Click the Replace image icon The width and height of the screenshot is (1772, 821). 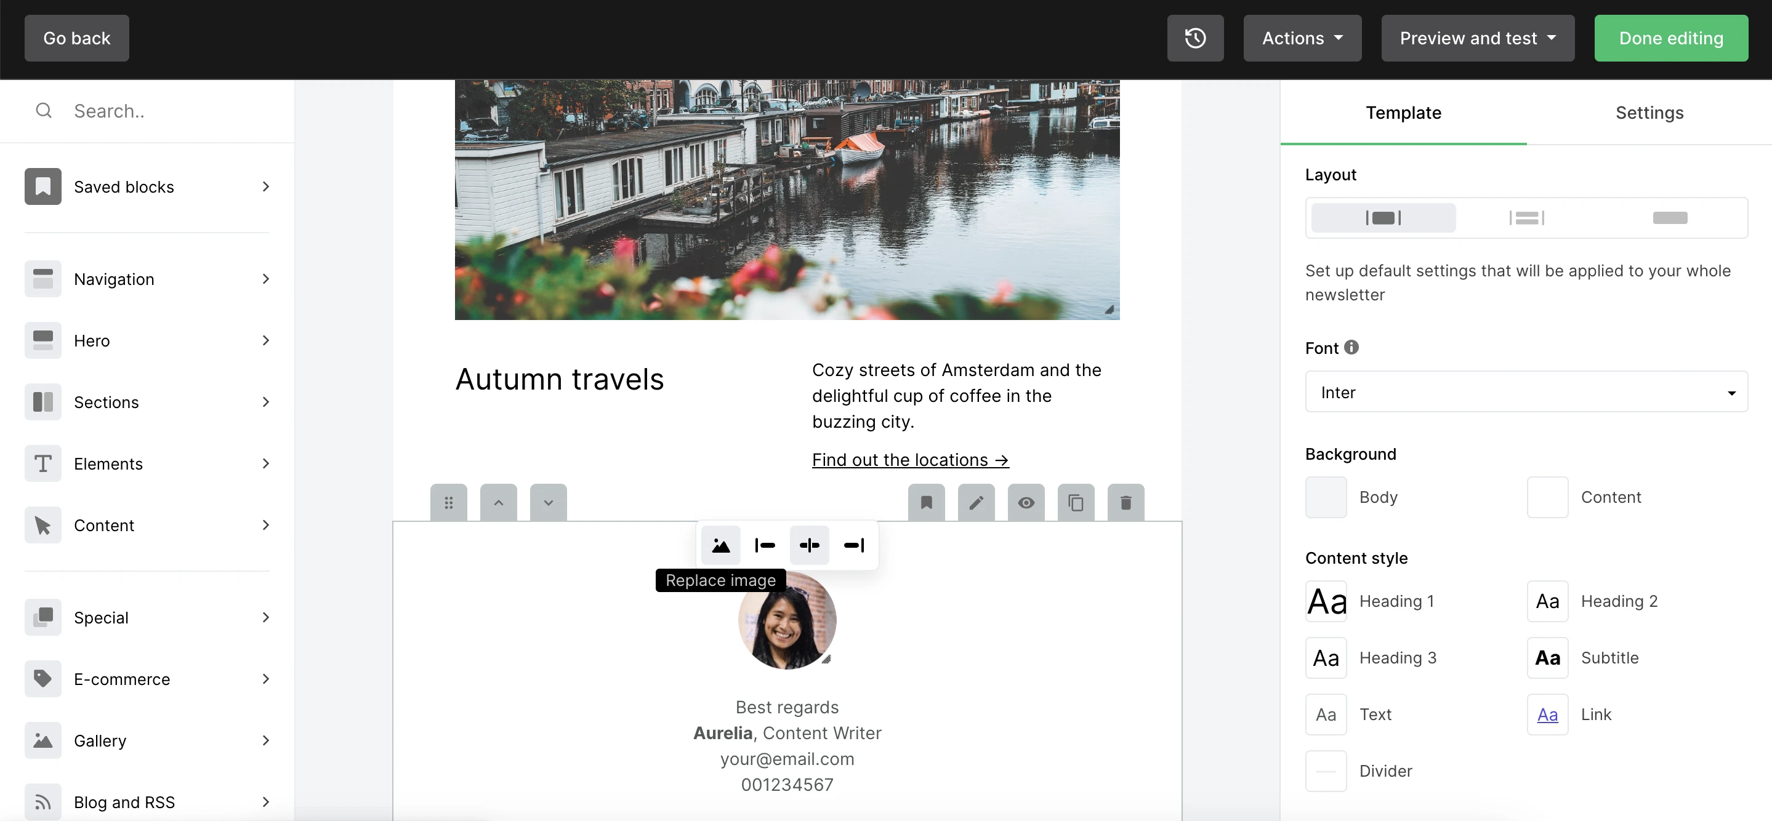(720, 545)
